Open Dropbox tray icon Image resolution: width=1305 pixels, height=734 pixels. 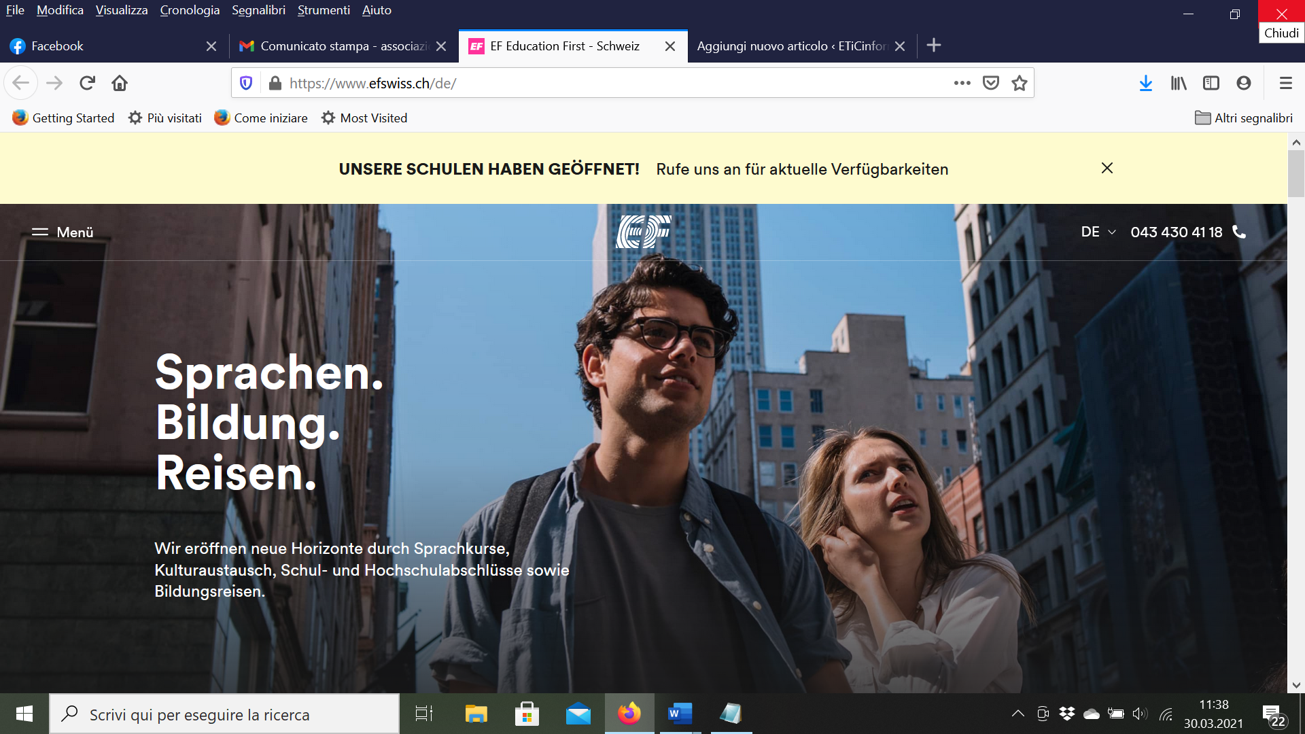[x=1067, y=714]
